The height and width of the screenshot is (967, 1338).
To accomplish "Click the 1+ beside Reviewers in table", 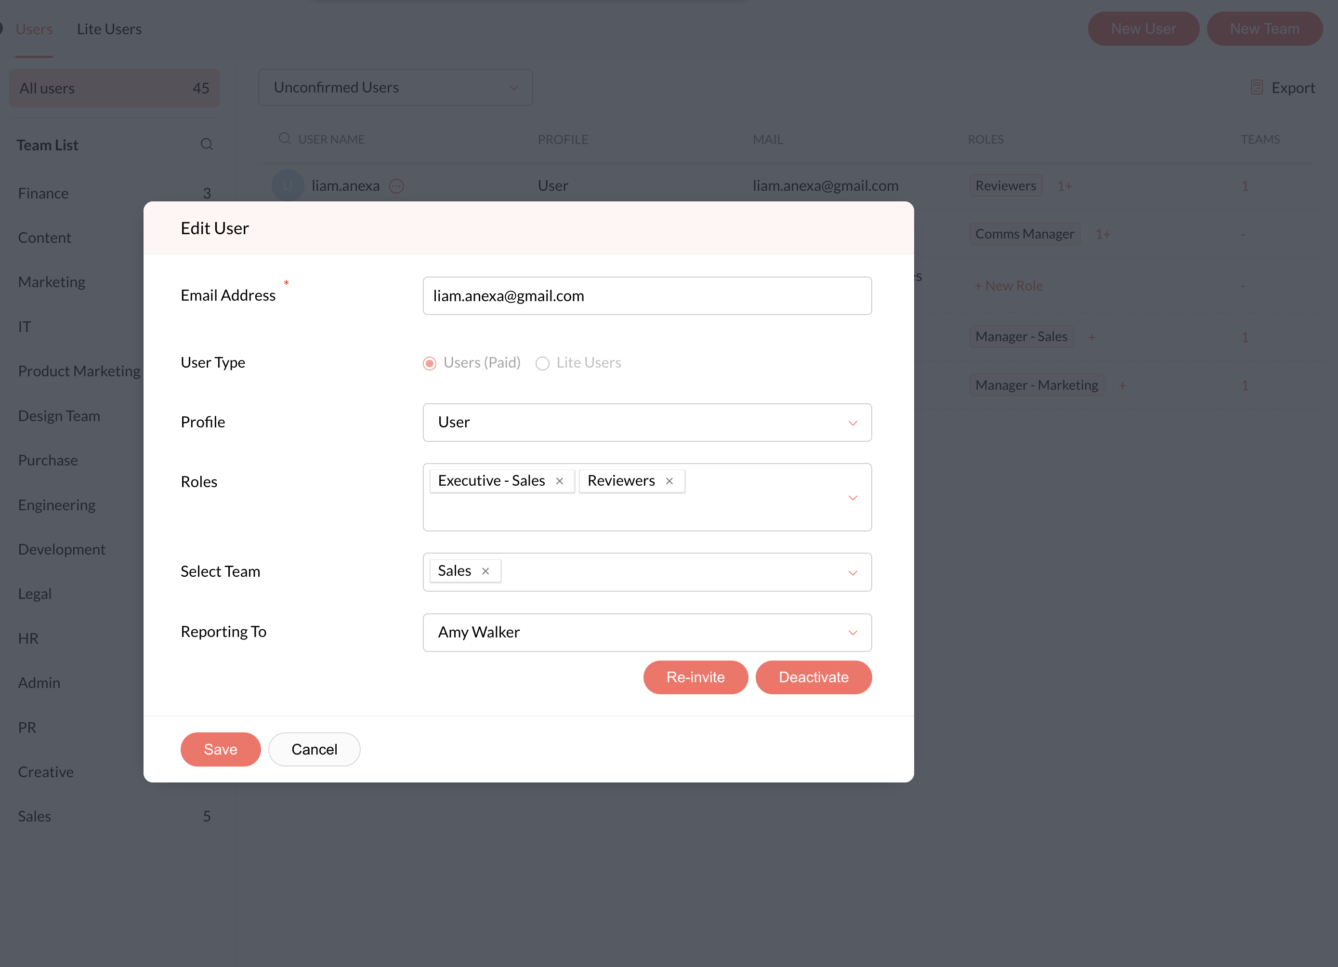I will pyautogui.click(x=1064, y=186).
